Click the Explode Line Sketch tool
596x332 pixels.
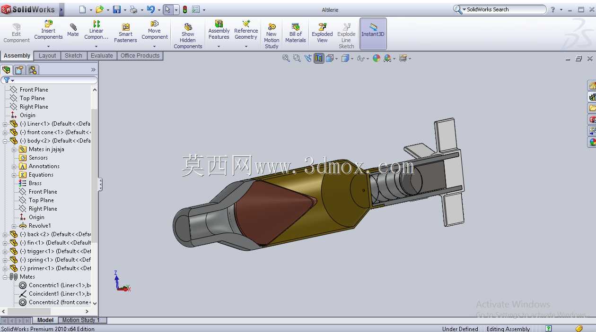(x=346, y=36)
